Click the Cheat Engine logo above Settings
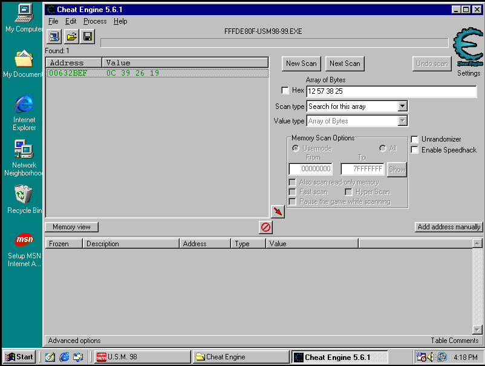 pyautogui.click(x=468, y=47)
